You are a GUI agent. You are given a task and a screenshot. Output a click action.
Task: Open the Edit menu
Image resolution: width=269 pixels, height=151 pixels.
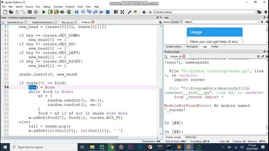pos(11,7)
